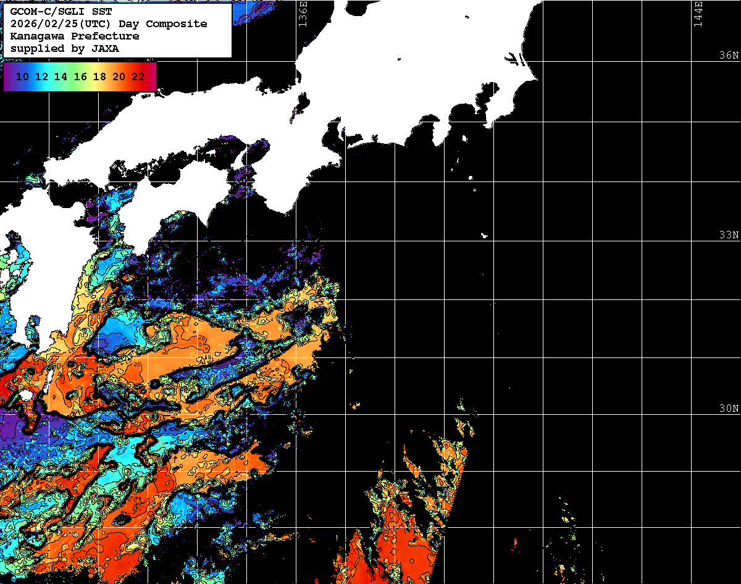This screenshot has width=741, height=584.
Task: Click the small white island near 33N line
Action: click(x=485, y=235)
